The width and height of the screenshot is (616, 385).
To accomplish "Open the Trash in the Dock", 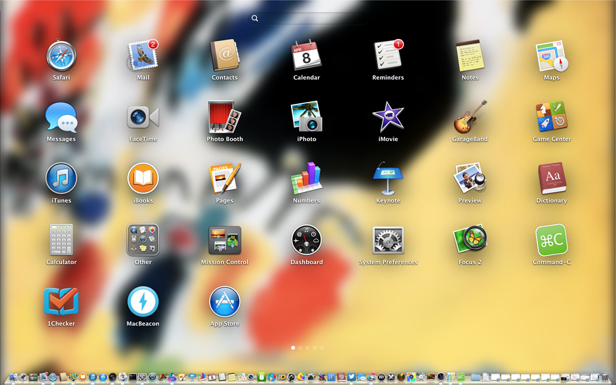I will tap(605, 377).
